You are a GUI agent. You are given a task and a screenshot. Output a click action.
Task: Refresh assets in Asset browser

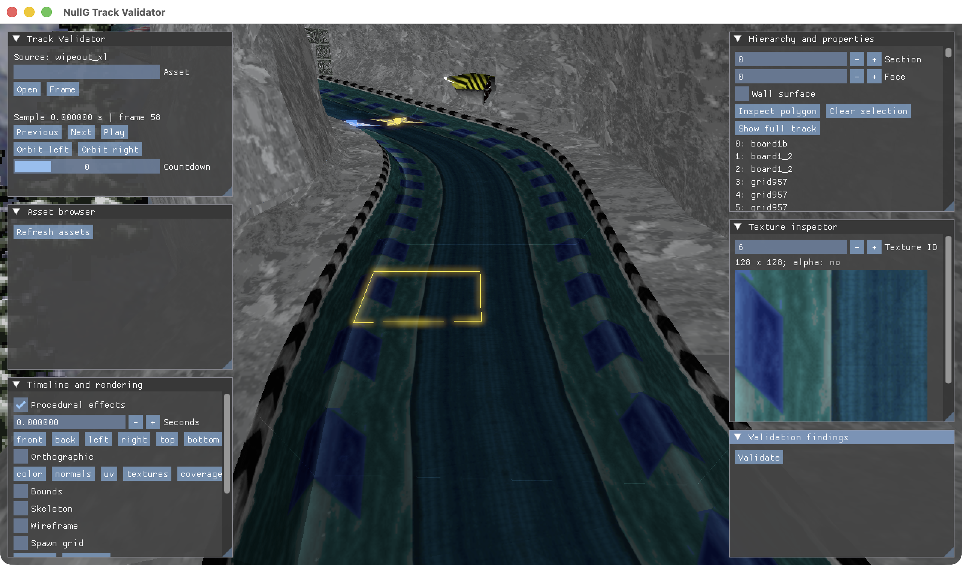[53, 232]
